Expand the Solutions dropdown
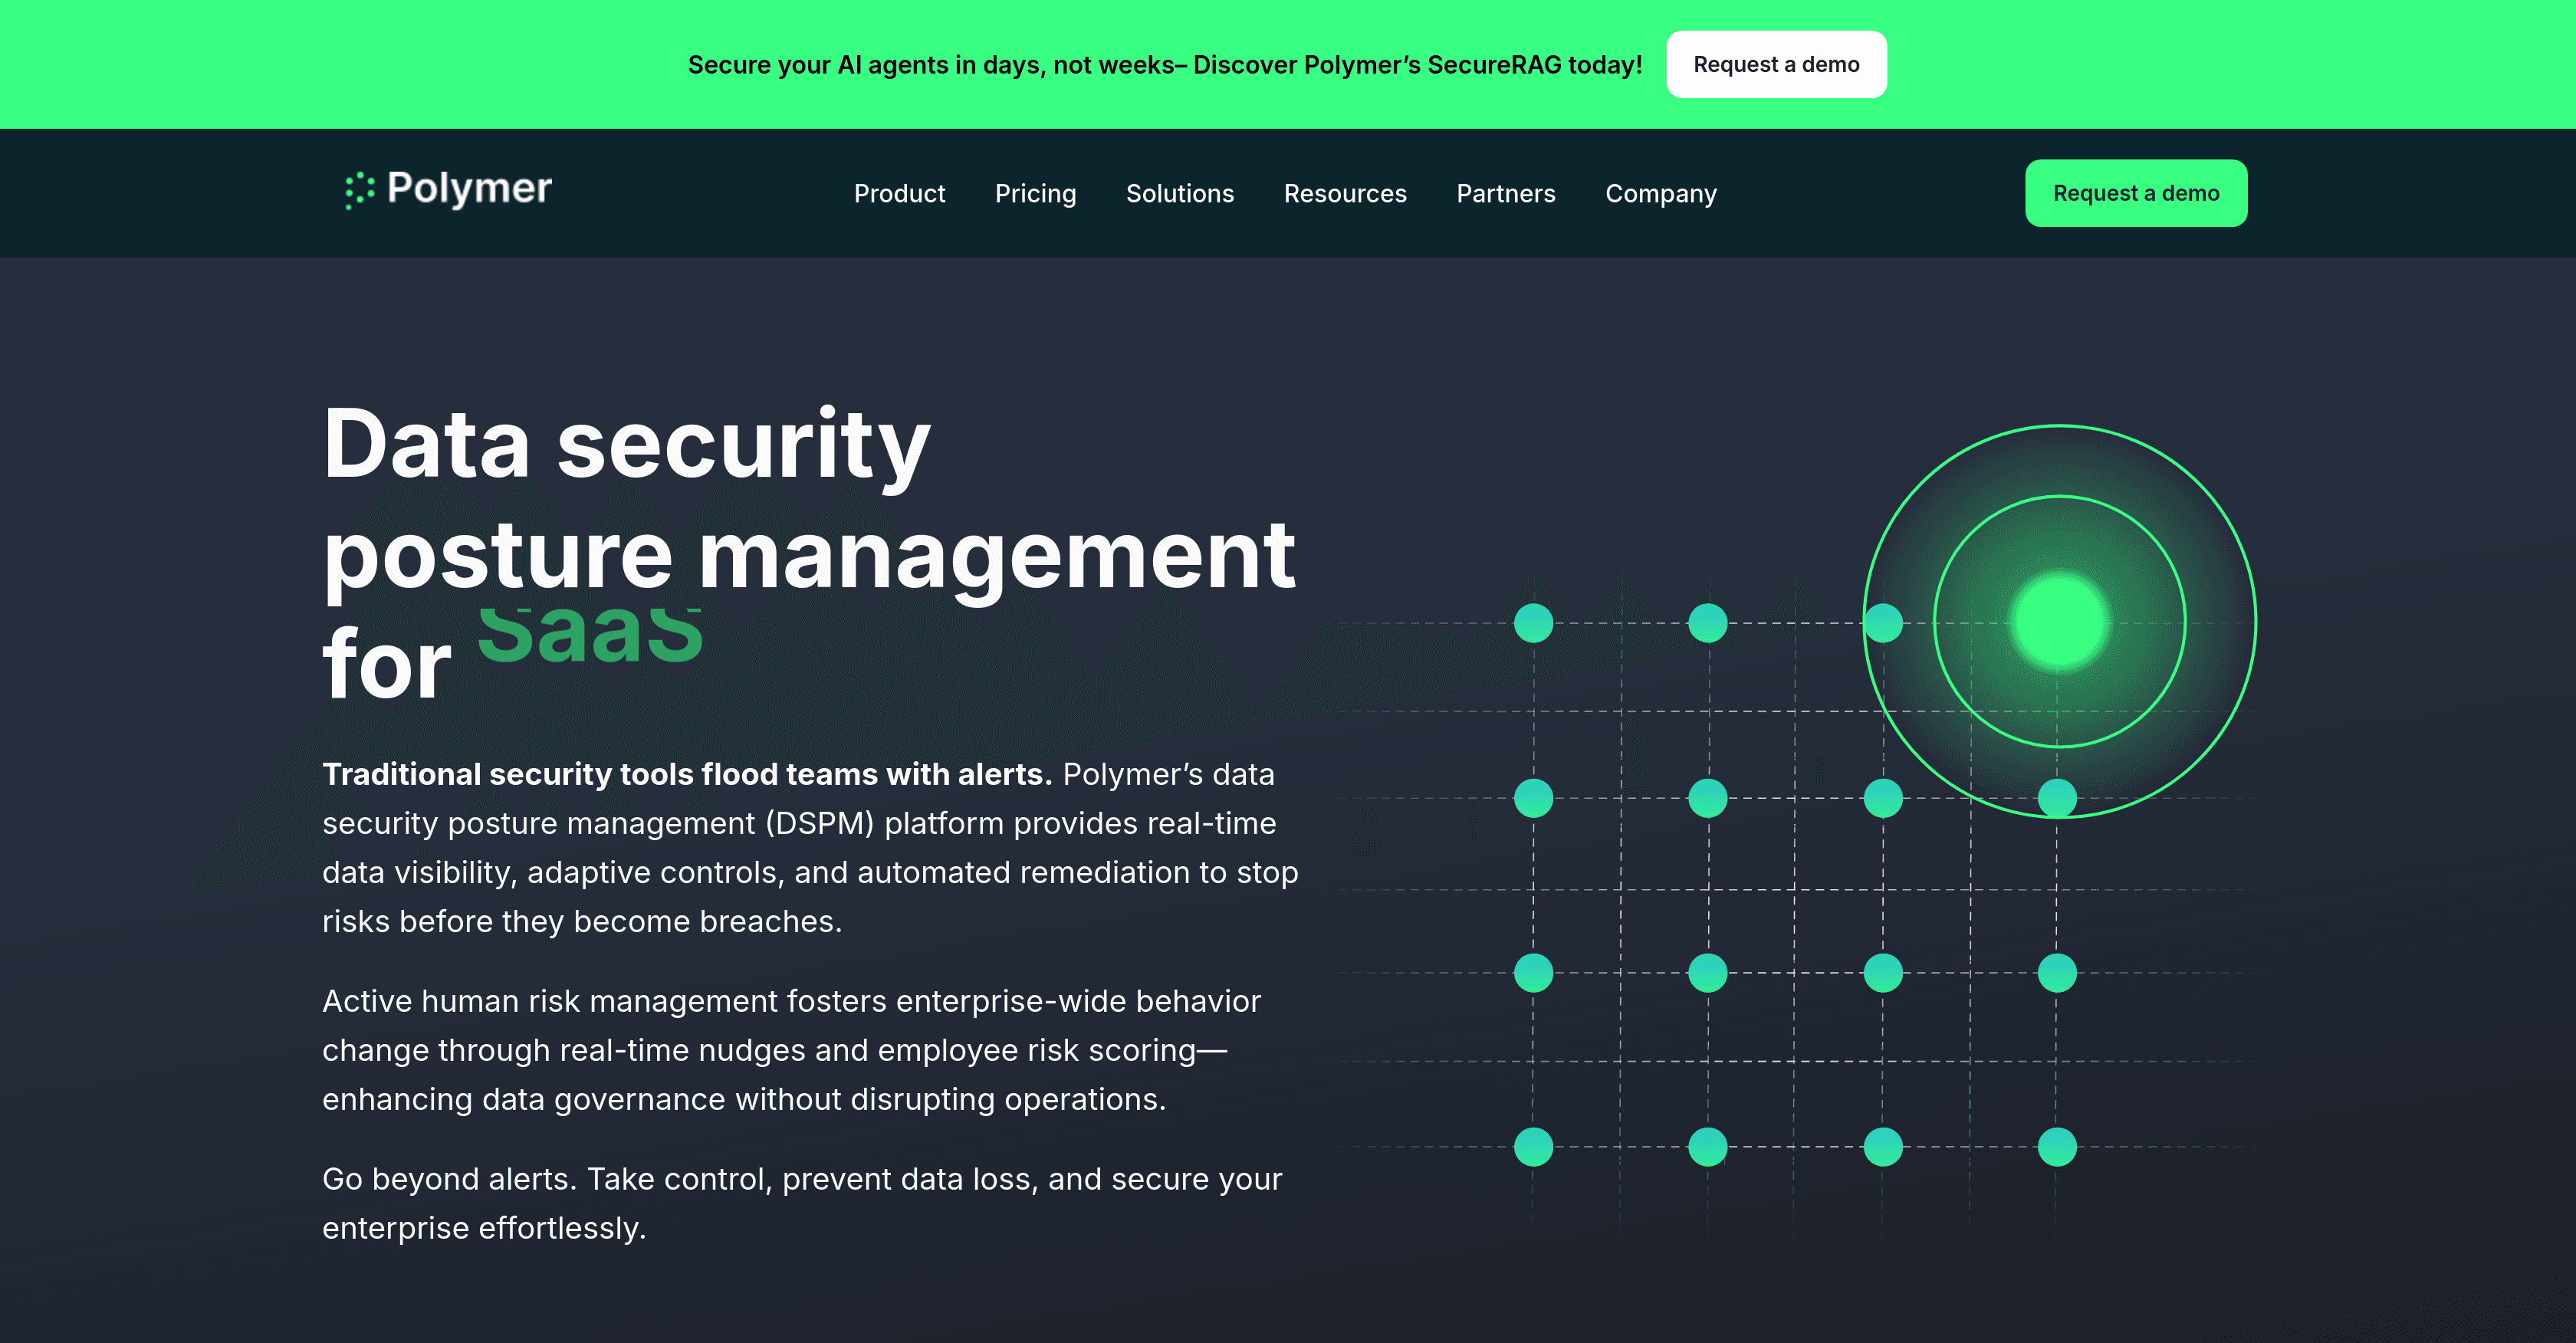The image size is (2576, 1343). click(x=1180, y=193)
